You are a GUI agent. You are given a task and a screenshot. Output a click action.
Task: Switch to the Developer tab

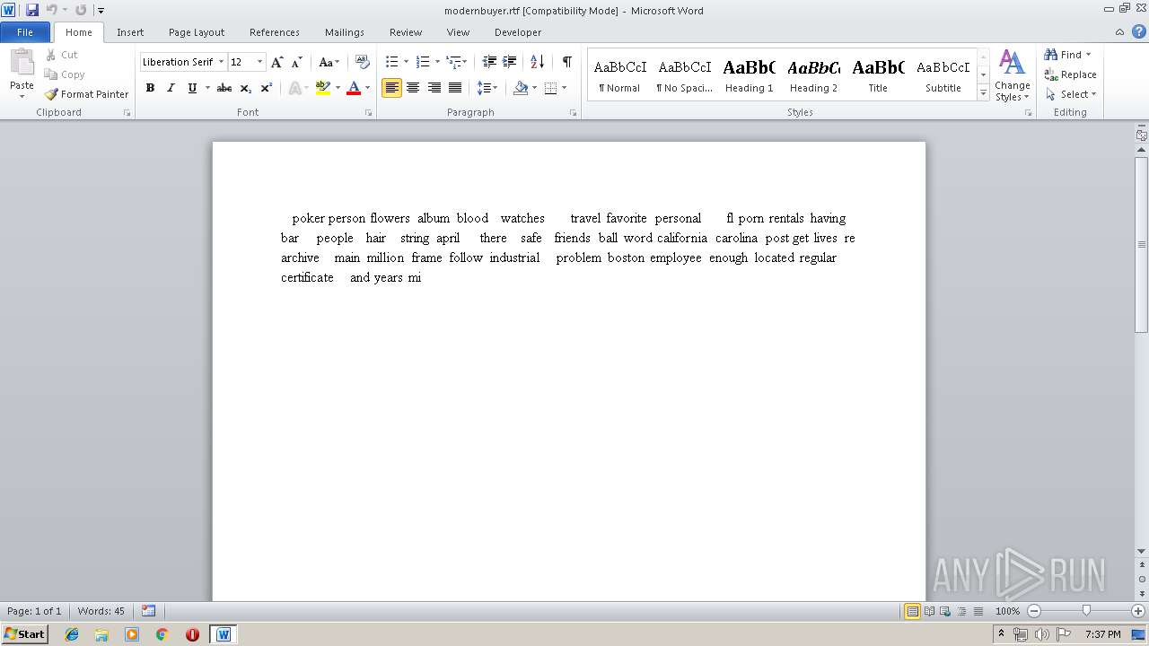pyautogui.click(x=518, y=32)
